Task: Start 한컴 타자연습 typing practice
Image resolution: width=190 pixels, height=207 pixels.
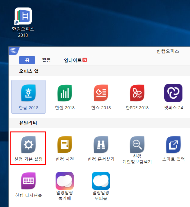Action: tap(28, 181)
